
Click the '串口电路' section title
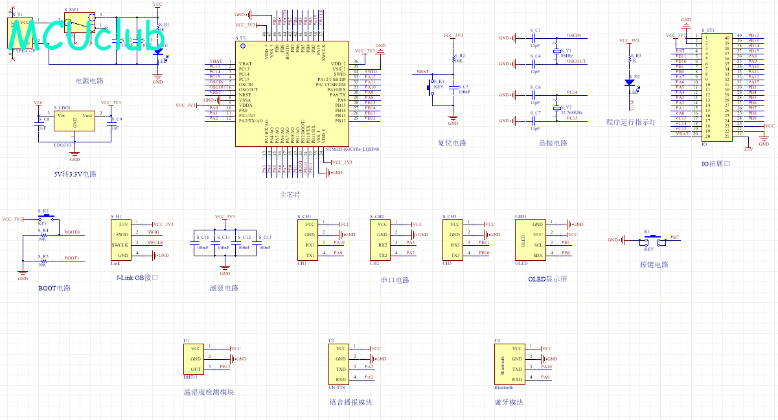click(x=395, y=280)
